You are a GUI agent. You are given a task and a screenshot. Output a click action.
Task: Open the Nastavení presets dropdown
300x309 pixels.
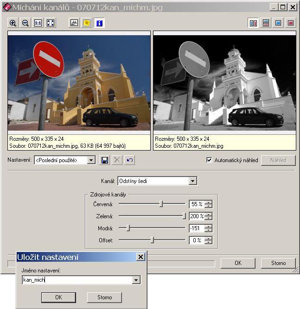(x=91, y=160)
